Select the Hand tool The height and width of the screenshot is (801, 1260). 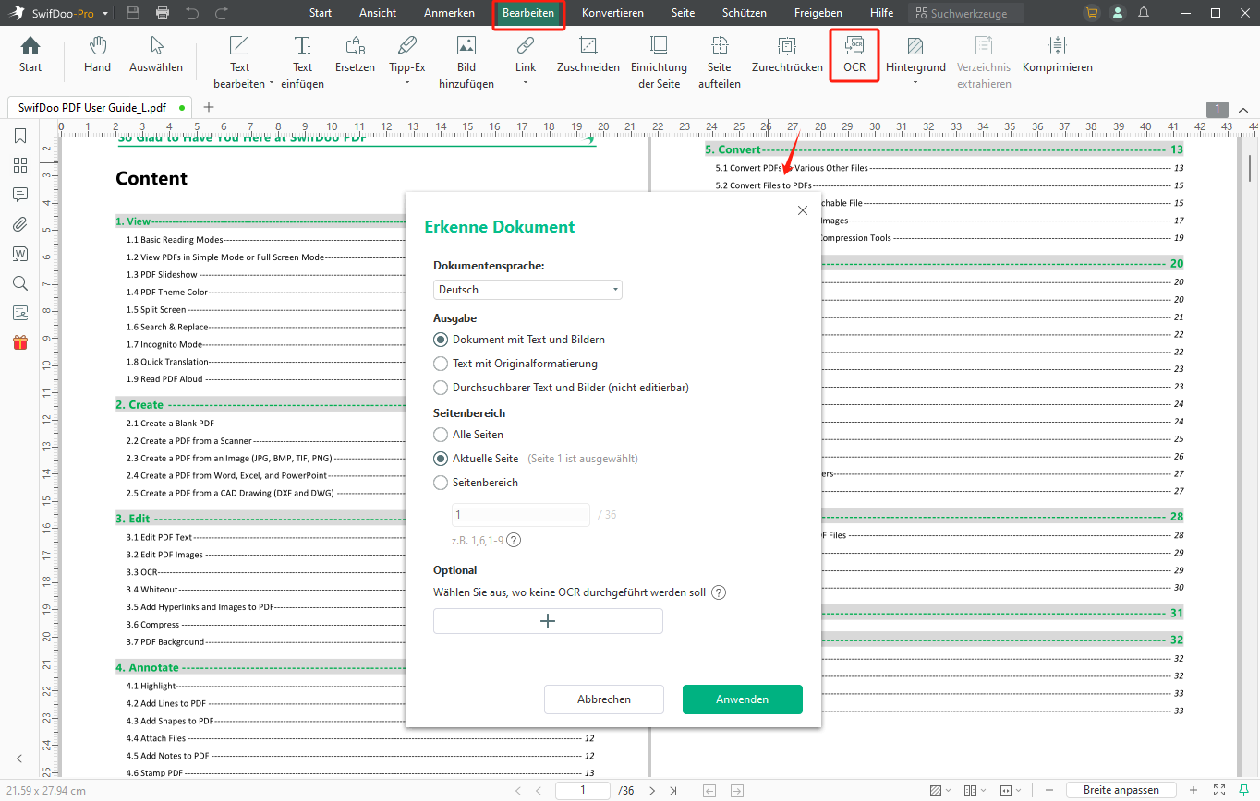[x=97, y=54]
